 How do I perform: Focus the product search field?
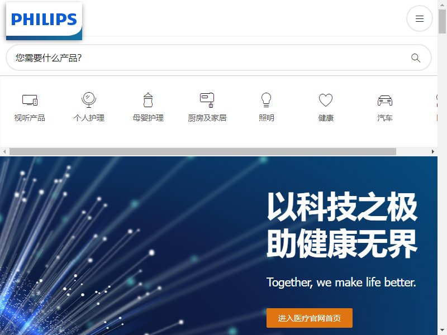[x=218, y=58]
